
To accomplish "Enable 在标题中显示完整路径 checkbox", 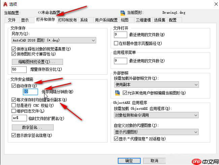I will coord(116,43).
